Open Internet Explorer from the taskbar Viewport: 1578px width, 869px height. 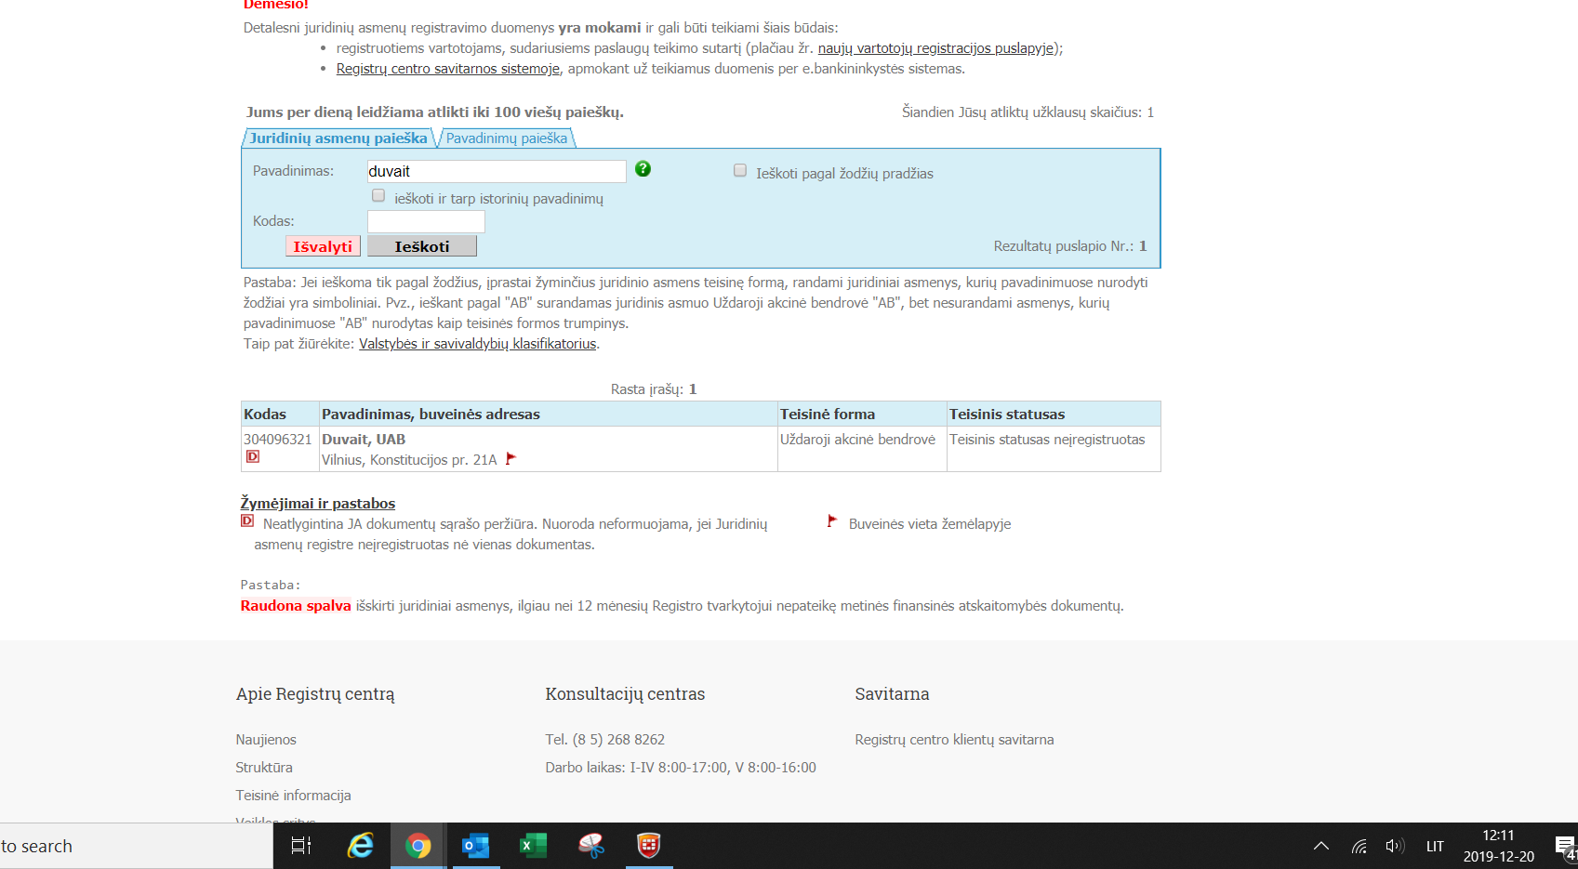(x=360, y=846)
